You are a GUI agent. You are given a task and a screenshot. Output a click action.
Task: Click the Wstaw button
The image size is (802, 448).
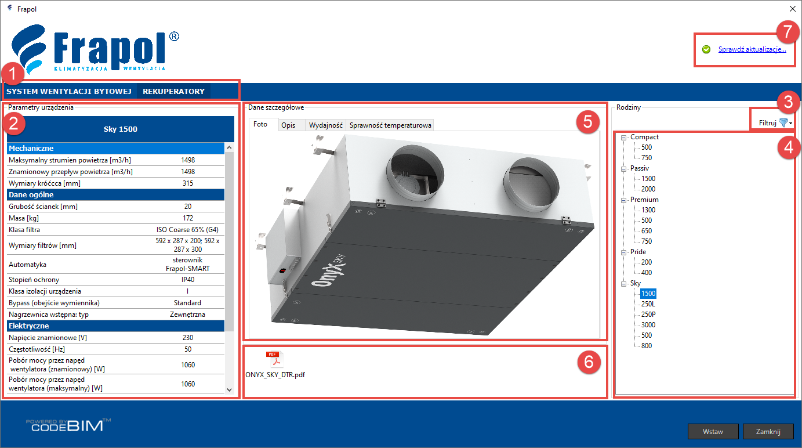[713, 432]
